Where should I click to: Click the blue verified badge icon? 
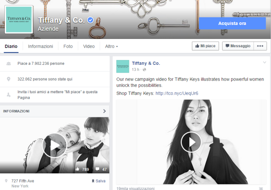90,20
